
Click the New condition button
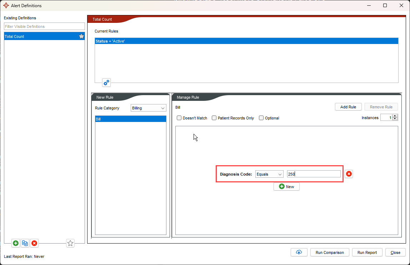pyautogui.click(x=286, y=186)
